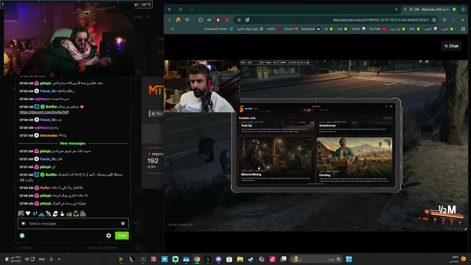This screenshot has height=265, width=471.
Task: Open the Discord invite link in chat
Action: click(x=44, y=112)
